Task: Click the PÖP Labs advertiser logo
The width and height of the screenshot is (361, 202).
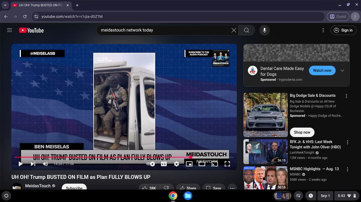Action: [253, 70]
